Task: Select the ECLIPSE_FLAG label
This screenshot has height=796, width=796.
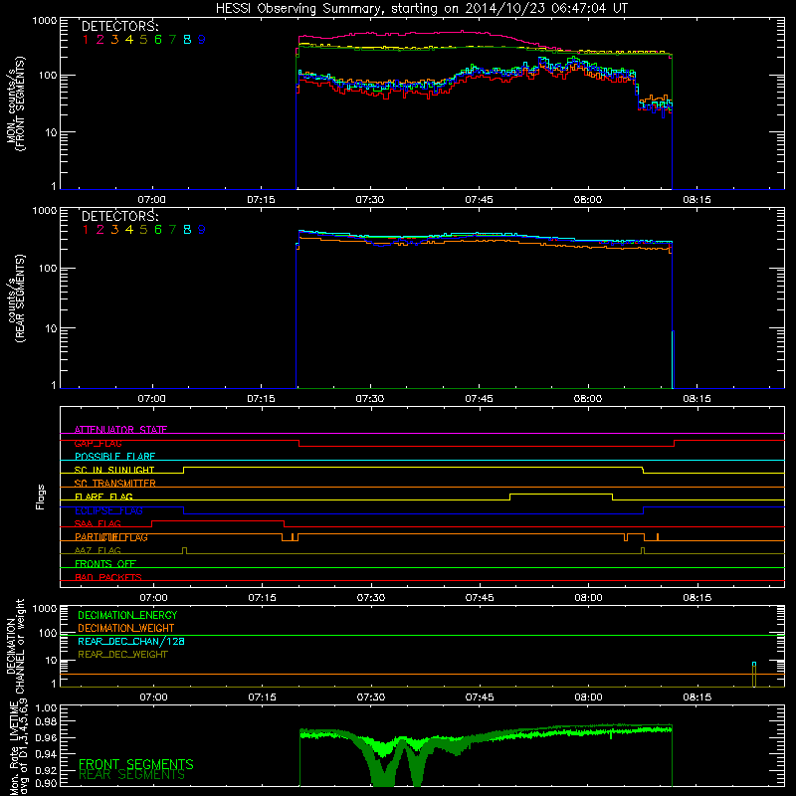Action: tap(108, 510)
